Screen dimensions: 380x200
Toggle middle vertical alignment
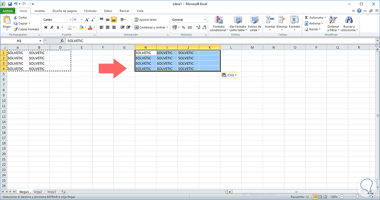click(108, 20)
